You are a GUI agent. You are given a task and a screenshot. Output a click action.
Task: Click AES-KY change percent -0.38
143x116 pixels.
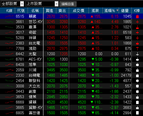click(114, 59)
